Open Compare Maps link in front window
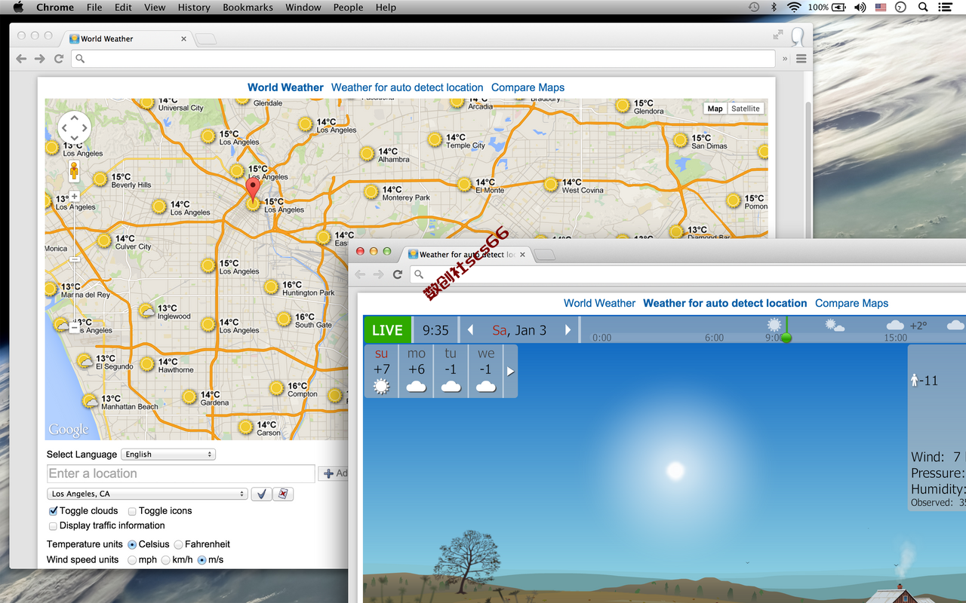Image resolution: width=966 pixels, height=603 pixels. point(851,303)
